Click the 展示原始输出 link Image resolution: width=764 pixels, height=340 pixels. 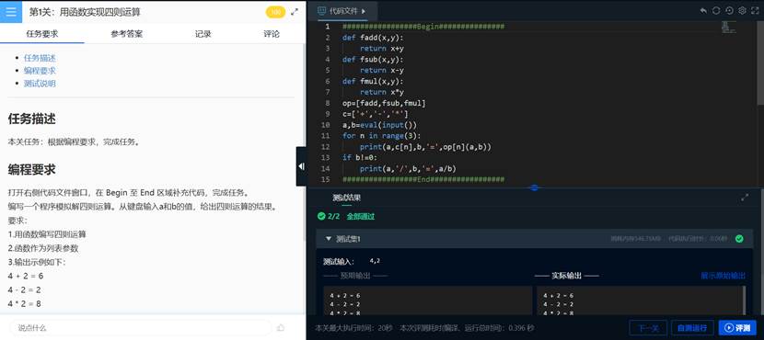723,276
